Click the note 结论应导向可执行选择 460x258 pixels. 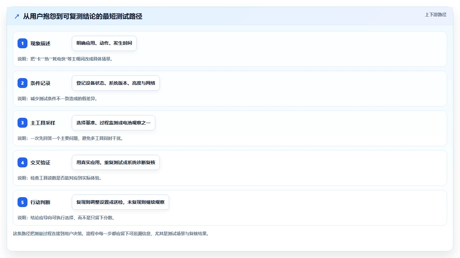[x=66, y=218]
